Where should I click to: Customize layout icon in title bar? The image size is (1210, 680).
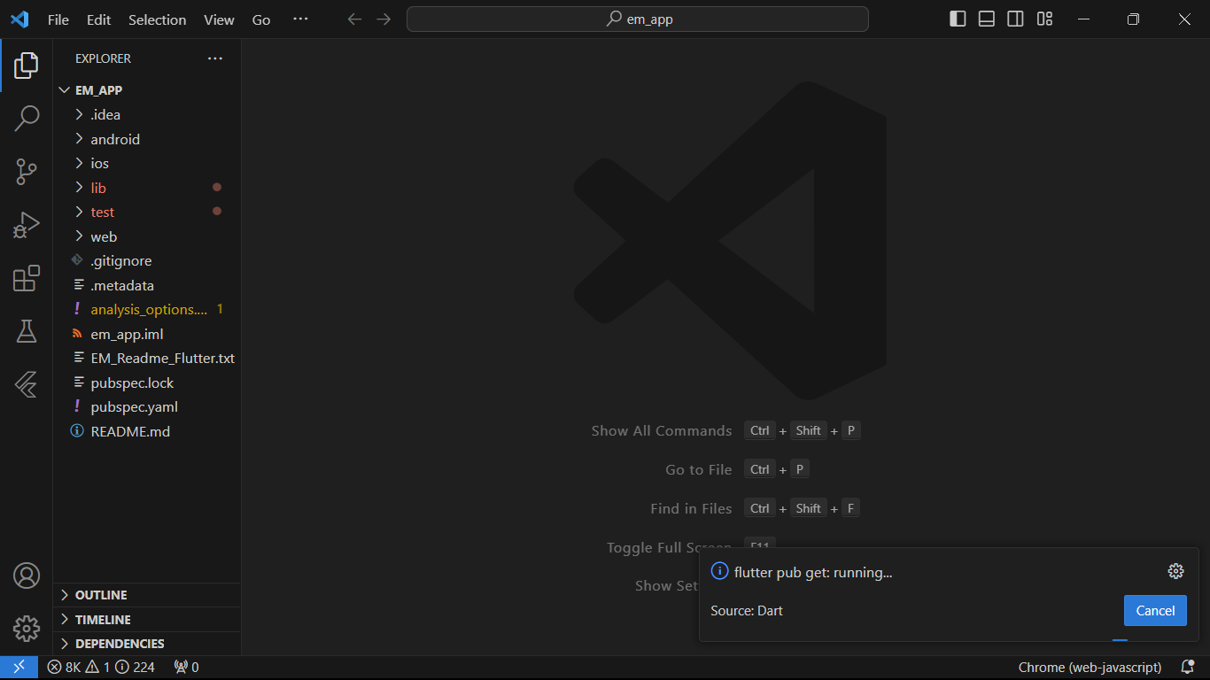click(1045, 19)
